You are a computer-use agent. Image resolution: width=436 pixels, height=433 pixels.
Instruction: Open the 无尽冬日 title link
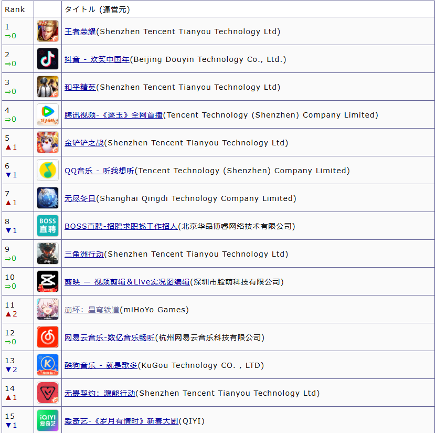pos(80,198)
